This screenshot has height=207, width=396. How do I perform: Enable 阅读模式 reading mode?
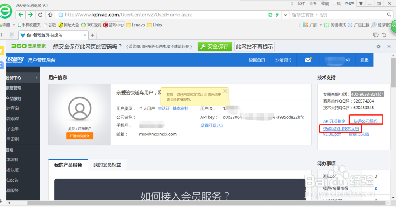pos(335,25)
